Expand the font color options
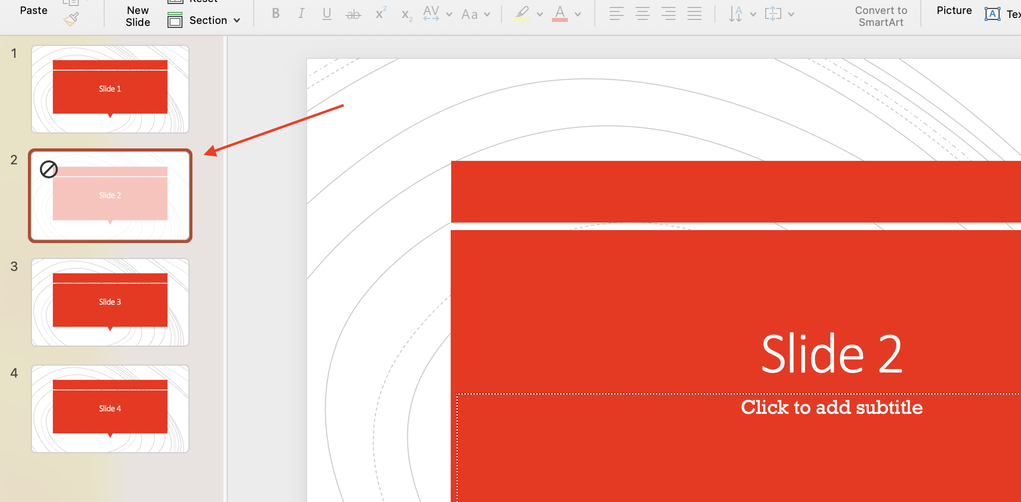 coord(577,14)
